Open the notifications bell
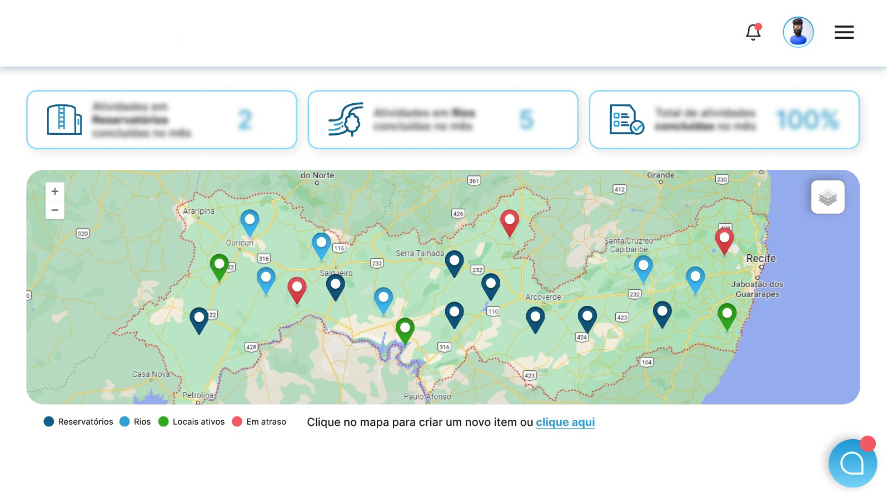 coord(753,32)
